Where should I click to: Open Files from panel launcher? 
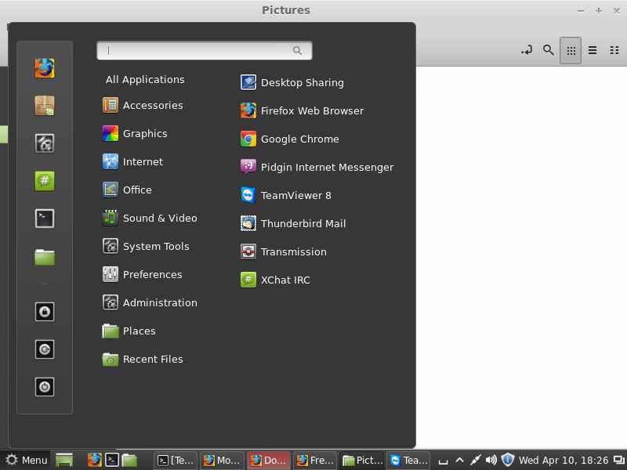129,461
